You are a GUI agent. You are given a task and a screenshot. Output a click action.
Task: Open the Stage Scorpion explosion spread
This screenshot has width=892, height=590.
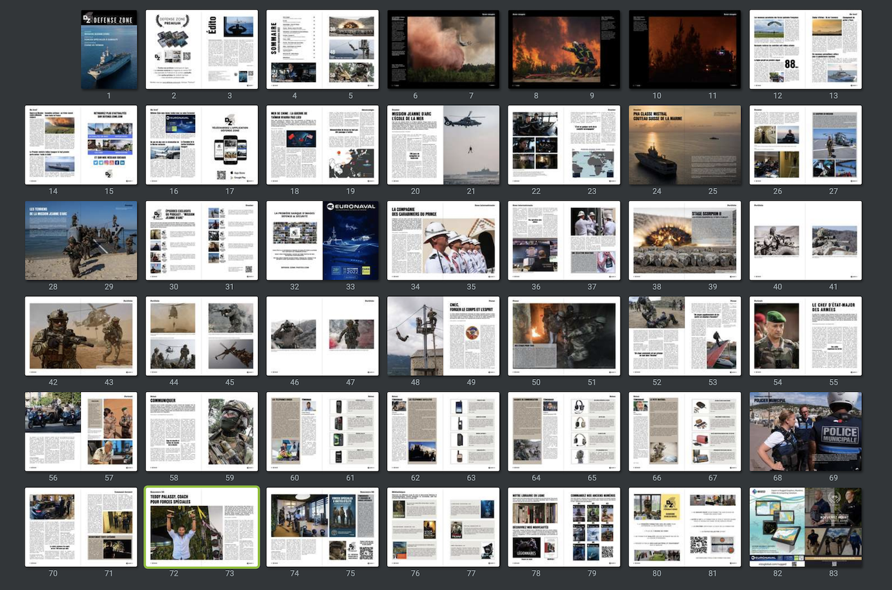(x=685, y=240)
